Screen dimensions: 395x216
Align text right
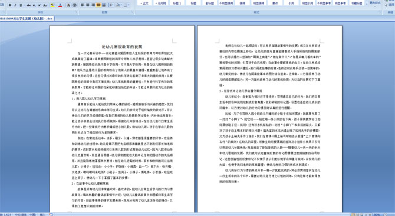(x=93, y=5)
